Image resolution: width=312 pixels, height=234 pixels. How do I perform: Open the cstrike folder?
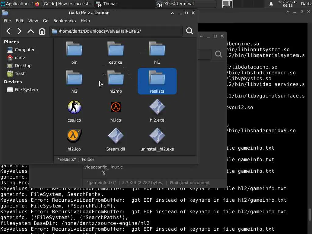(x=115, y=53)
